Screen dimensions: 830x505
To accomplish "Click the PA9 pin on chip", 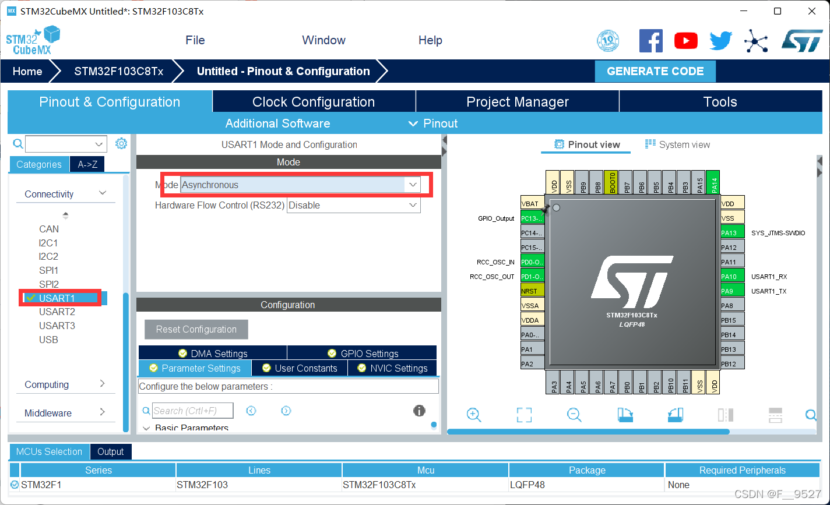I will 733,291.
